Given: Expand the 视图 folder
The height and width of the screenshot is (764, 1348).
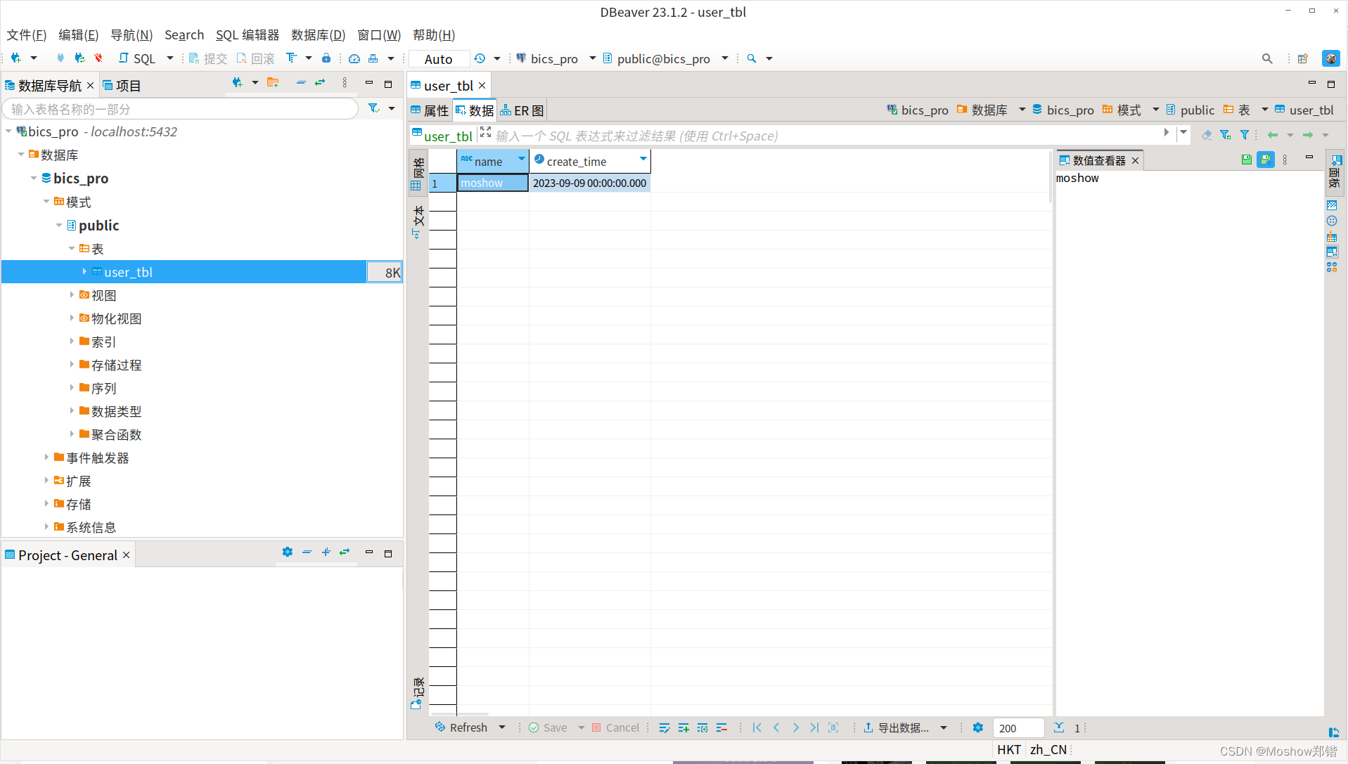Looking at the screenshot, I should pyautogui.click(x=72, y=294).
